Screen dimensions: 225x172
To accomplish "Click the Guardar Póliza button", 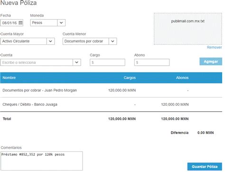I will (x=205, y=167).
